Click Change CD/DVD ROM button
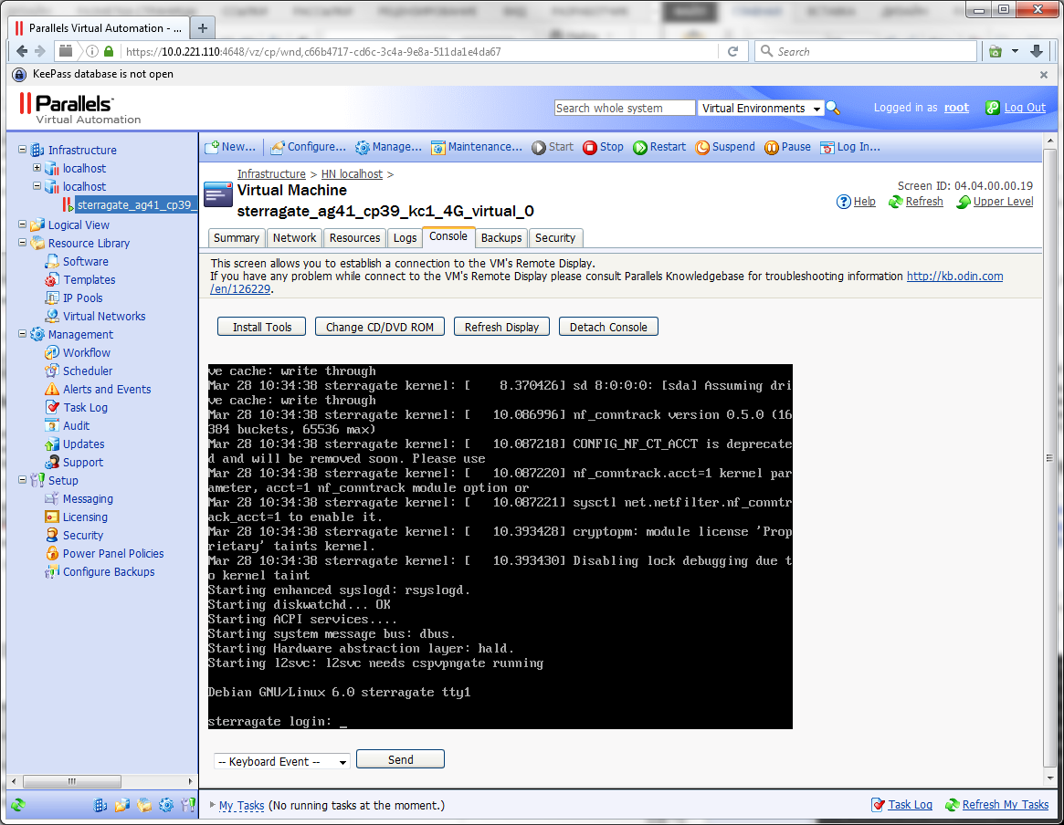 (380, 328)
